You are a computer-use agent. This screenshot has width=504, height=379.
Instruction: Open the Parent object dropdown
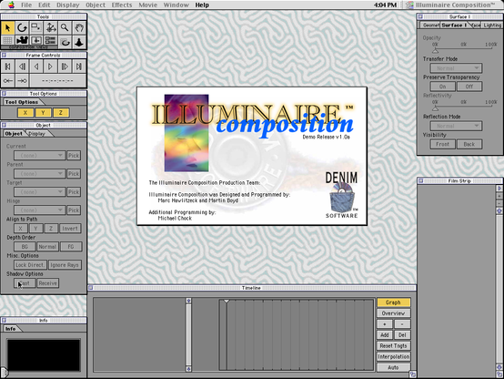coord(40,174)
